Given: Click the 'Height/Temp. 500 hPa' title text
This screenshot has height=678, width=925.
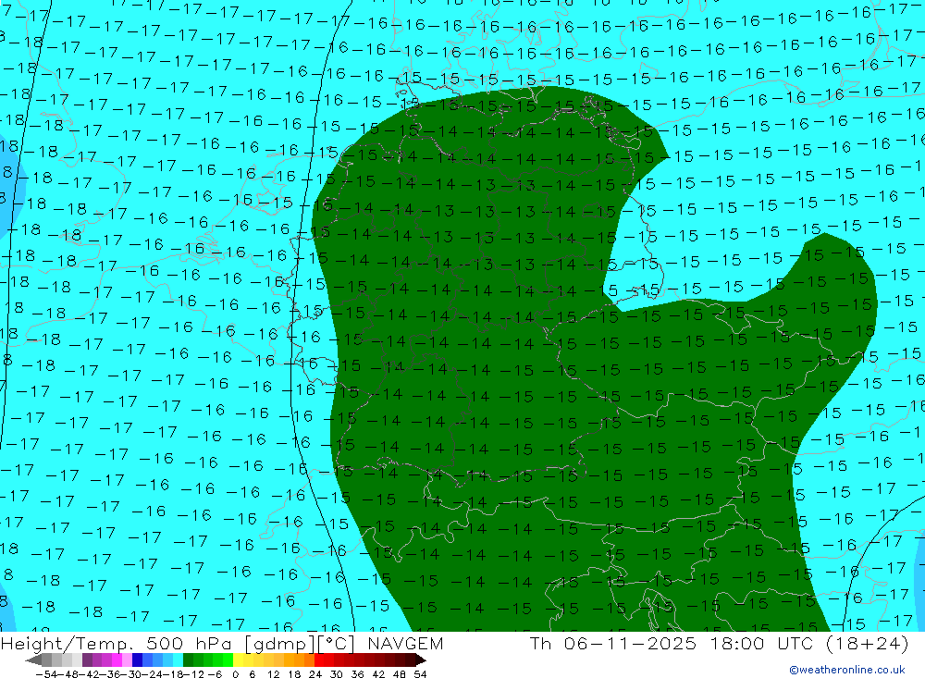Looking at the screenshot, I should pos(116,644).
